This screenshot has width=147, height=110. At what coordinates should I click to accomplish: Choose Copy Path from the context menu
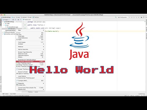(x=30, y=36)
